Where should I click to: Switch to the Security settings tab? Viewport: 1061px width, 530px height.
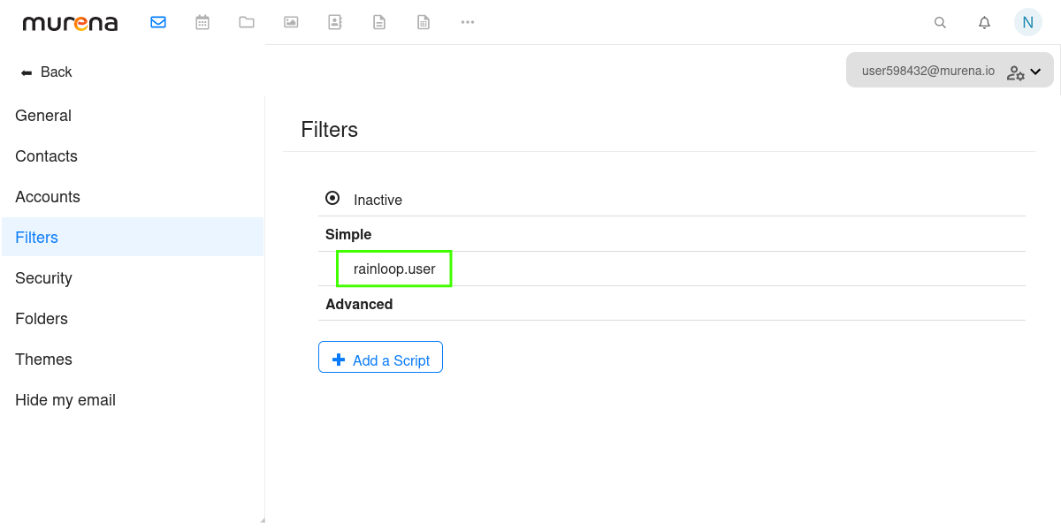pyautogui.click(x=43, y=277)
